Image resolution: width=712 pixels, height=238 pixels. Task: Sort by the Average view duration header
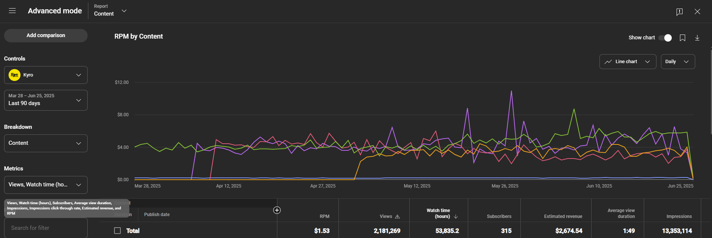[x=621, y=213]
